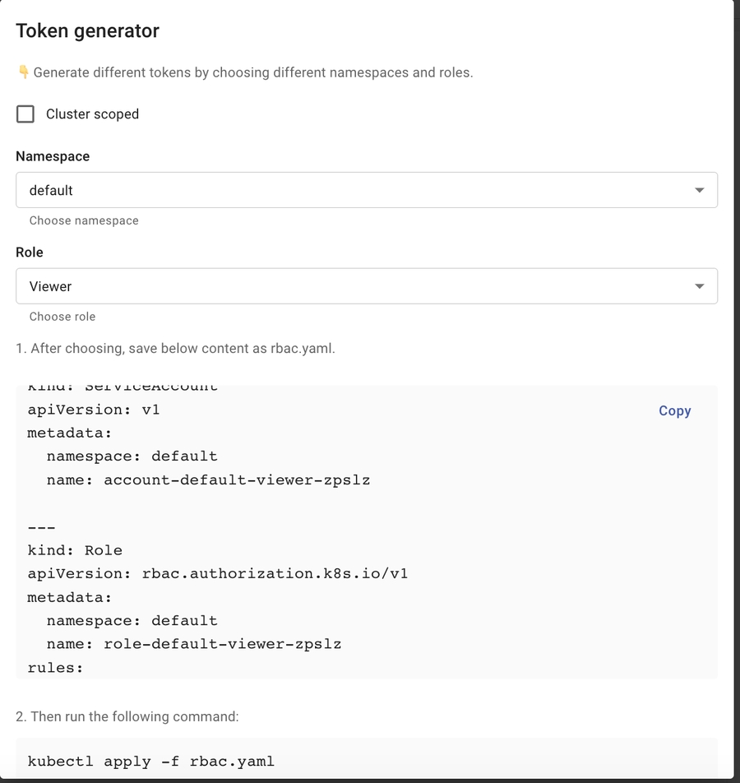Click the "Cluster scoped" checkbox label
Image resolution: width=740 pixels, height=783 pixels.
coord(92,114)
